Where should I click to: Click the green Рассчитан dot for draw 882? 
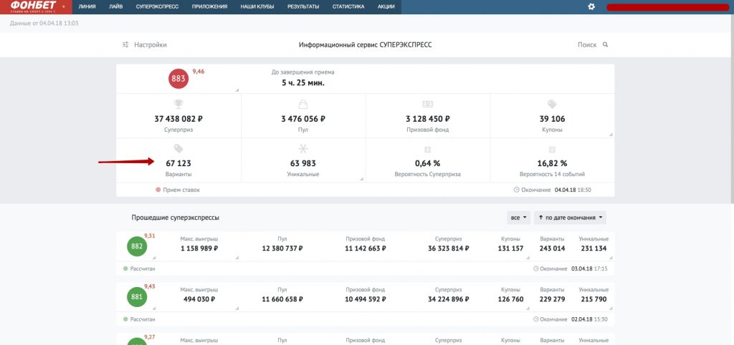pos(125,269)
